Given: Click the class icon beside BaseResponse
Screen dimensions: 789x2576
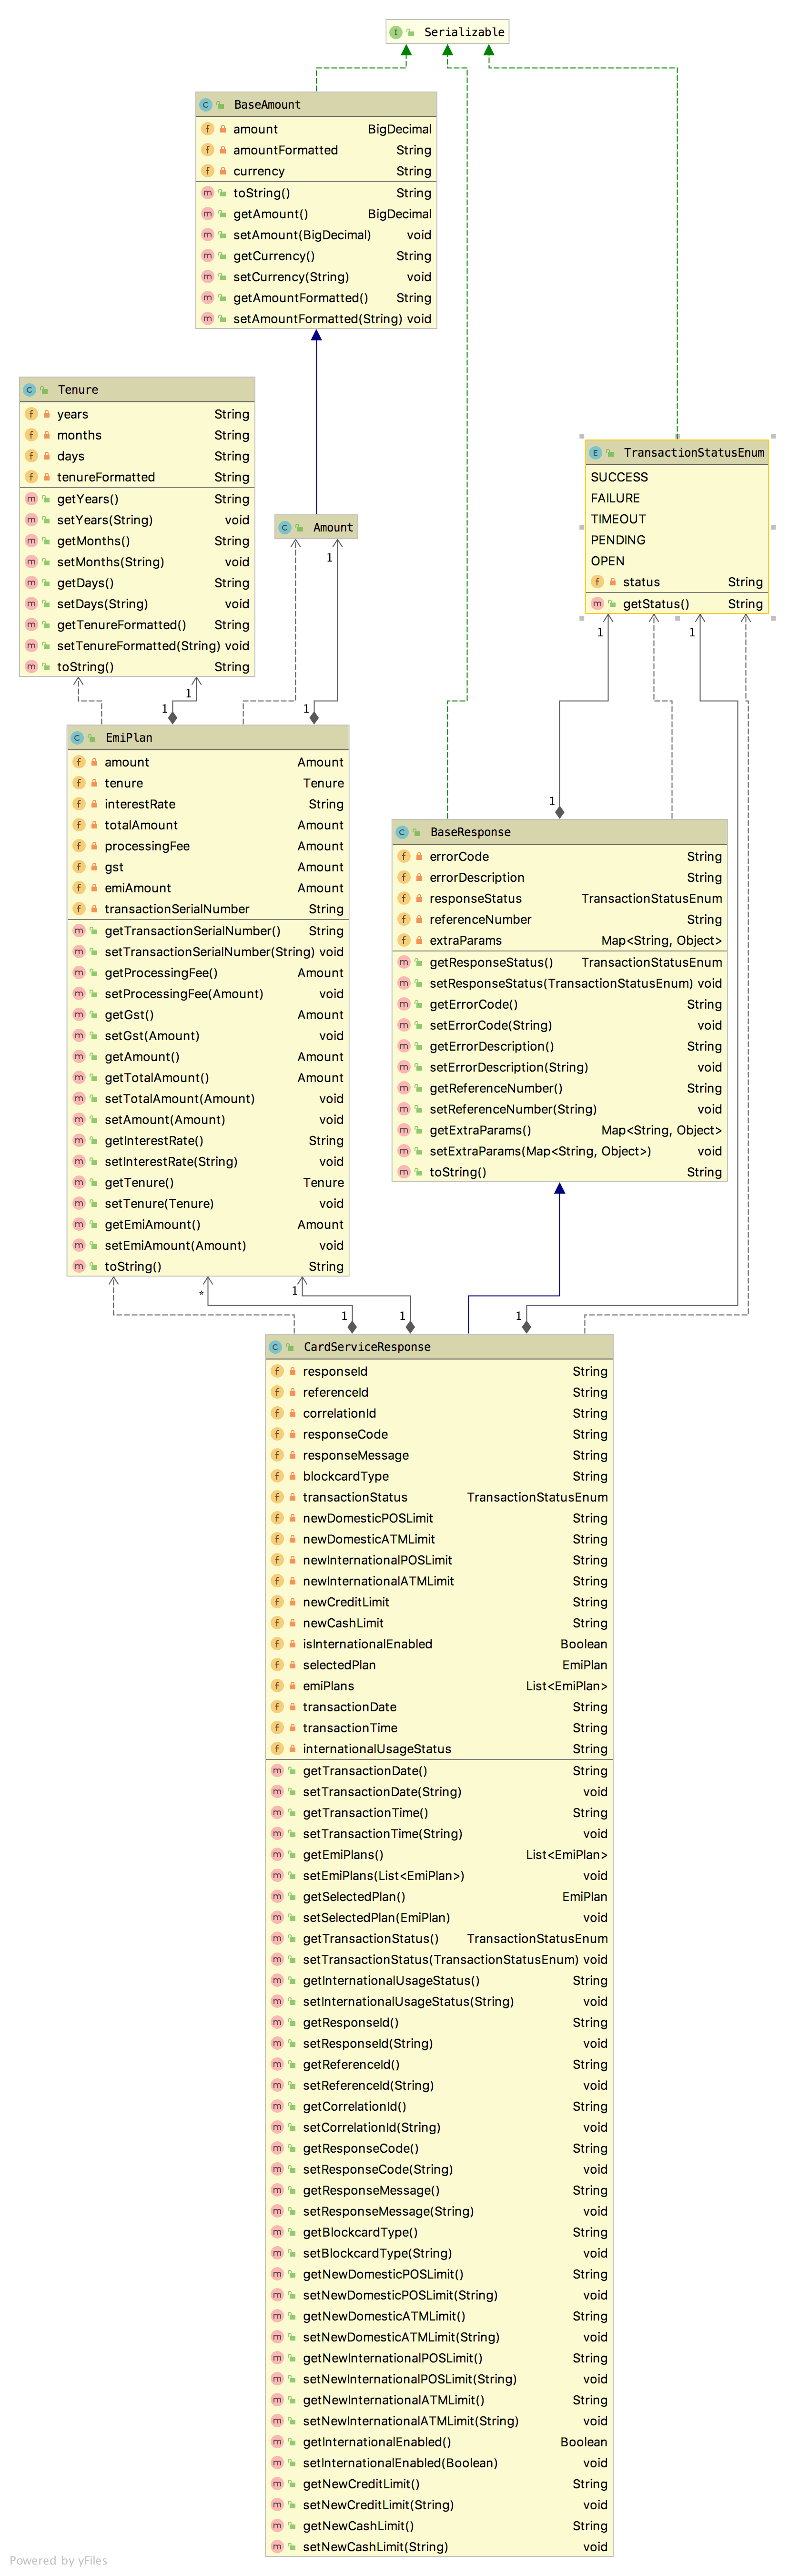Looking at the screenshot, I should [403, 832].
